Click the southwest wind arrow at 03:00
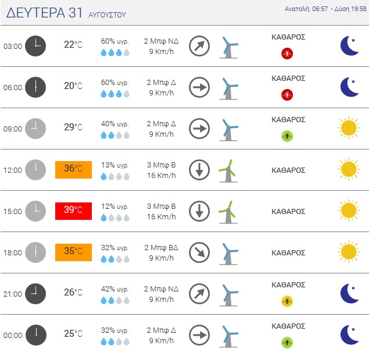Image resolution: width=372 pixels, height=356 pixels. coord(199,46)
